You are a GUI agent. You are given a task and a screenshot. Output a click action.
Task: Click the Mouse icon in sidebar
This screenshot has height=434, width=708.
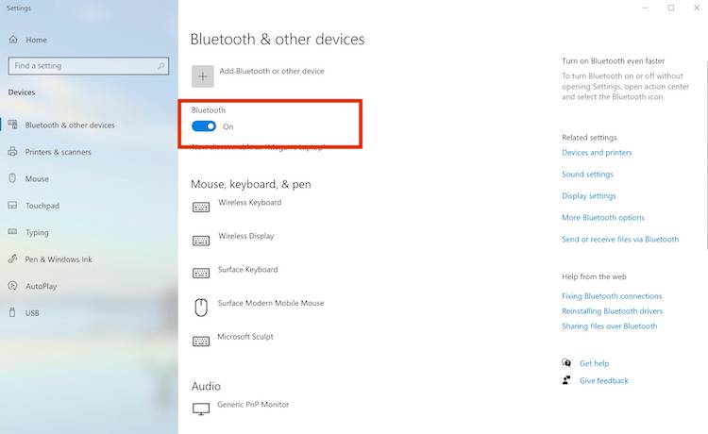point(12,178)
